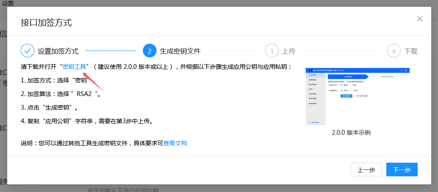Click the RSA2 radio in example image
This screenshot has width=438, height=192.
click(342, 90)
